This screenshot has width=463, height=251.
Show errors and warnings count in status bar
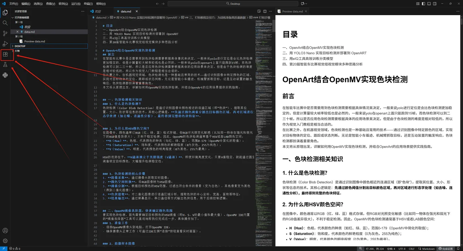click(15, 248)
